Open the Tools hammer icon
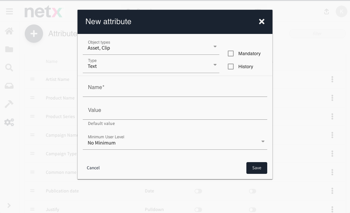The image size is (350, 213). [9, 104]
